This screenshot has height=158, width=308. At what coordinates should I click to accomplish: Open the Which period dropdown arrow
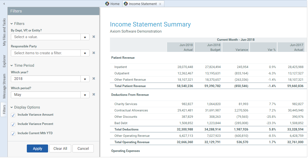pyautogui.click(x=85, y=95)
